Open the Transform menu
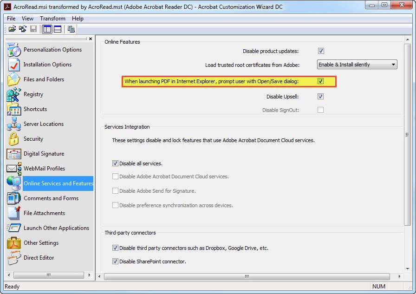 pyautogui.click(x=52, y=19)
